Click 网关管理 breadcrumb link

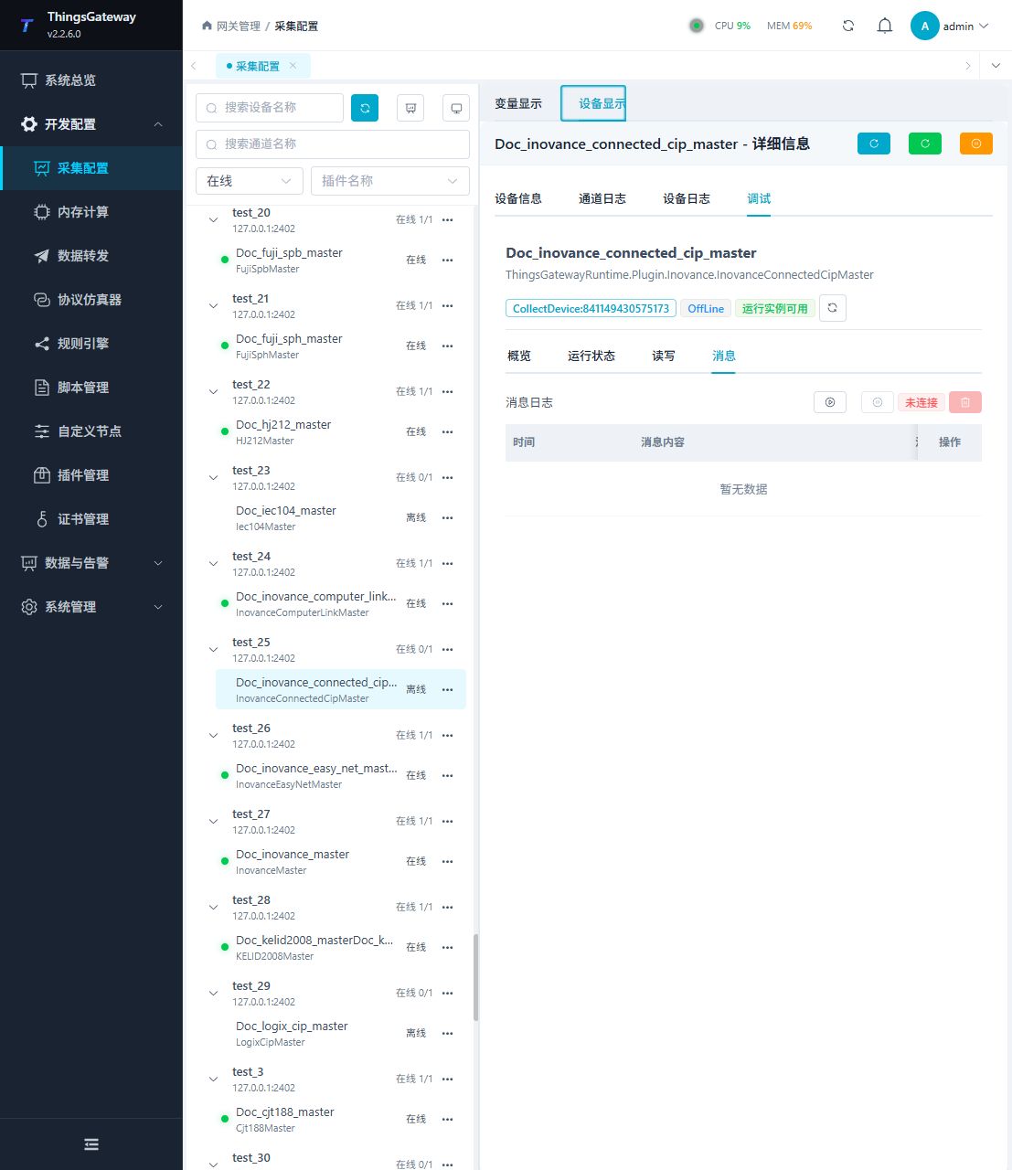(x=239, y=26)
